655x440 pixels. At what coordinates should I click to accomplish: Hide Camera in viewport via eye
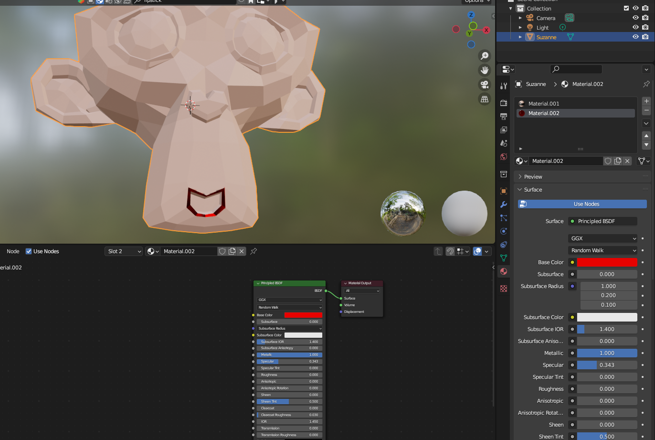635,18
